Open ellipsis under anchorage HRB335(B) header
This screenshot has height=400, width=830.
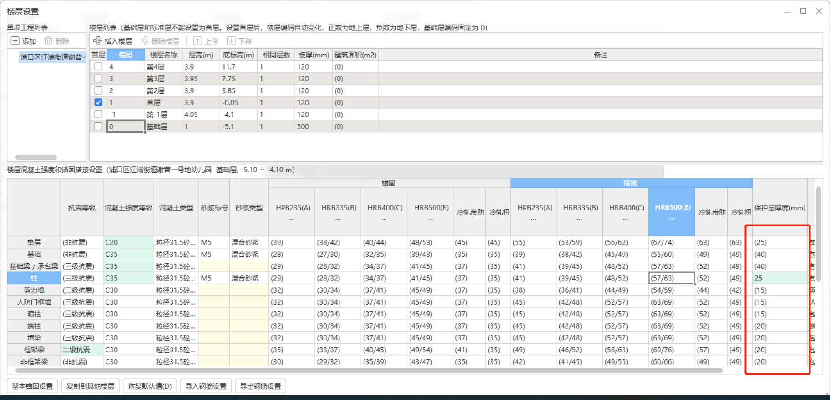click(338, 219)
